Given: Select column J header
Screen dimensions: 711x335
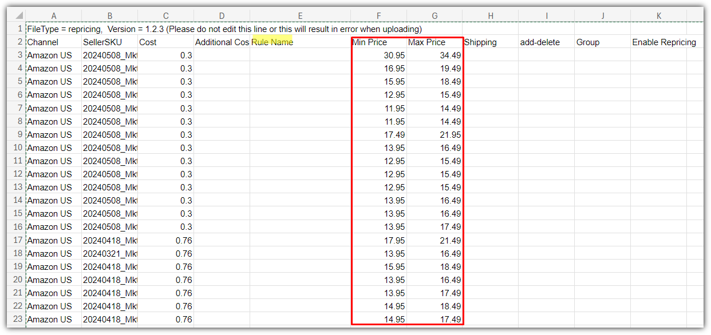Looking at the screenshot, I should coord(603,16).
